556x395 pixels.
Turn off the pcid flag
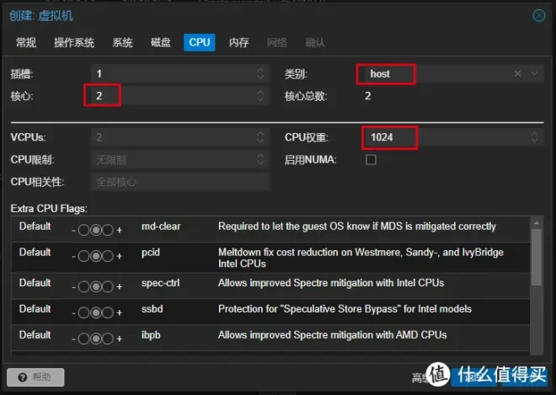pyautogui.click(x=83, y=256)
